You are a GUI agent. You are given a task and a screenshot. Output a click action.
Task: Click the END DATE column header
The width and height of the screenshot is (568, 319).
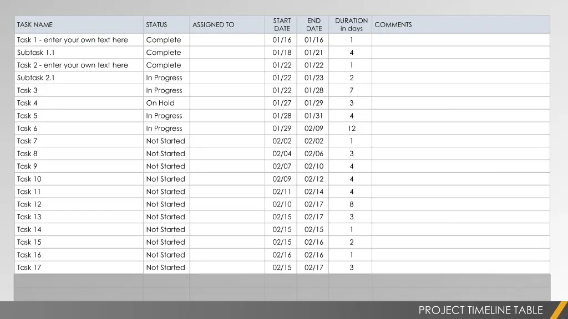click(x=314, y=24)
